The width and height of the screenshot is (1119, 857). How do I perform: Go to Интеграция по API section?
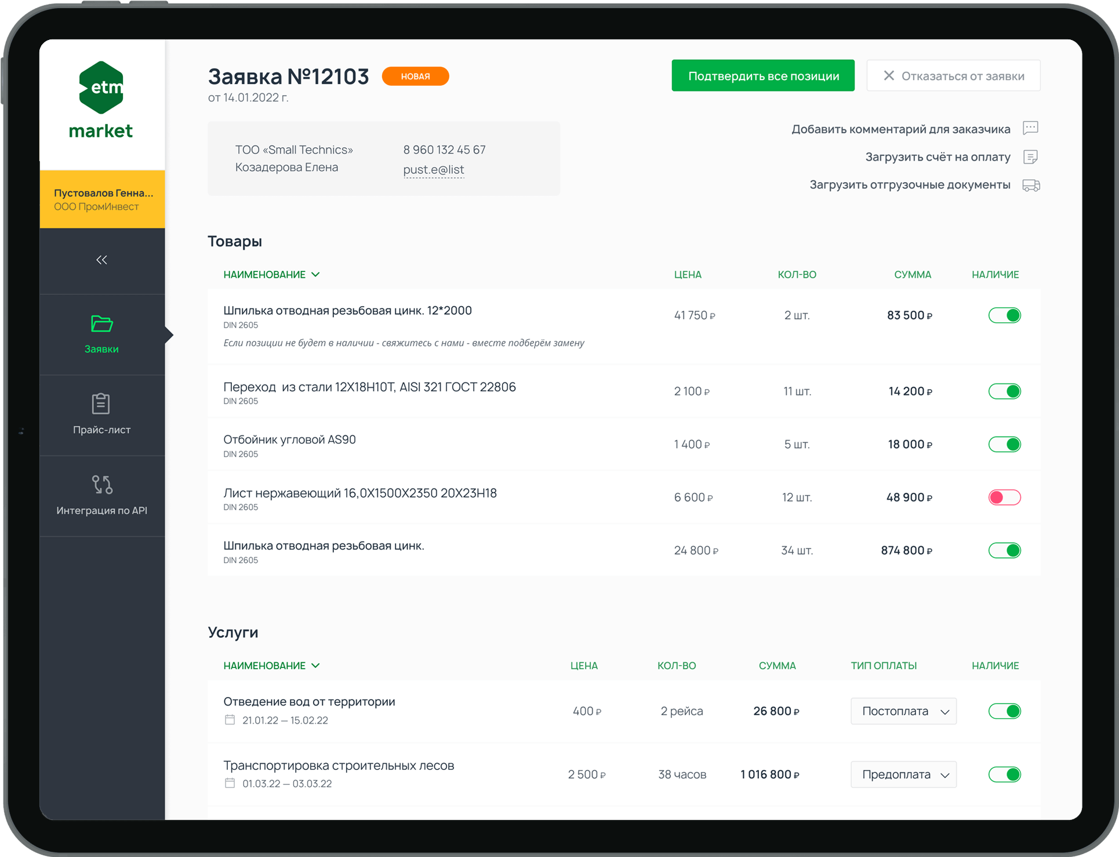click(x=102, y=496)
